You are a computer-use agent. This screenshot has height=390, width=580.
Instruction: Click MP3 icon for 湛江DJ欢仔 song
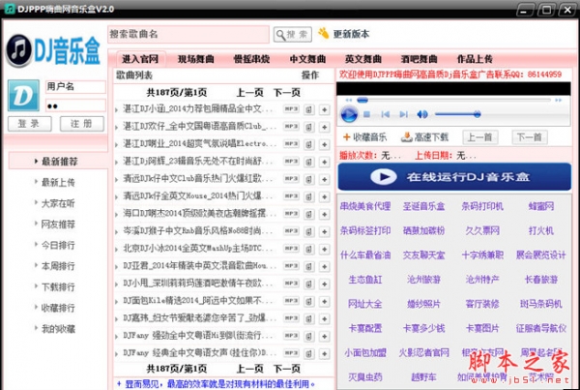tap(291, 127)
